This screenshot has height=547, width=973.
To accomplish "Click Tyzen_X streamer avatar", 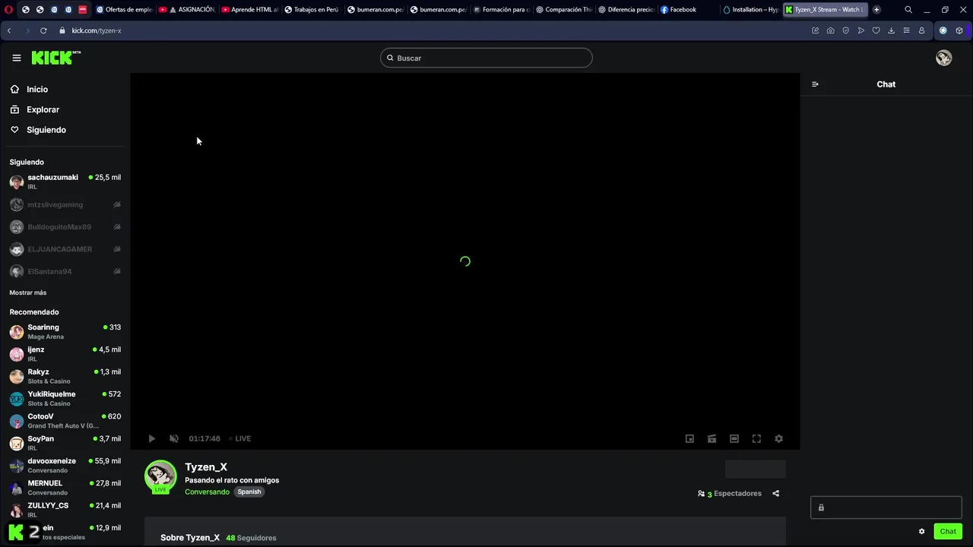I will (160, 476).
